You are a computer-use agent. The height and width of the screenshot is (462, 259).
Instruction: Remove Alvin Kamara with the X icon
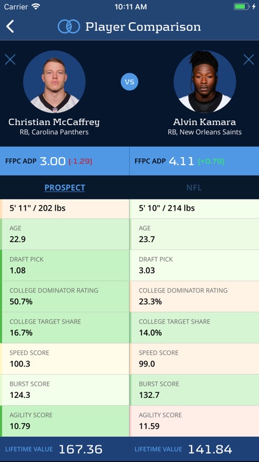249,60
